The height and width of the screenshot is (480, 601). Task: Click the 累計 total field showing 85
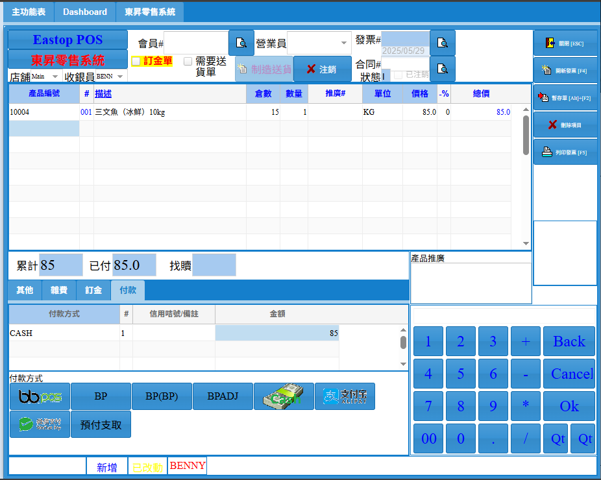(60, 265)
